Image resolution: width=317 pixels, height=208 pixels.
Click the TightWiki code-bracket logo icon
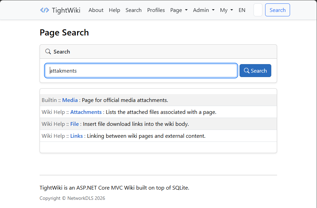44,10
